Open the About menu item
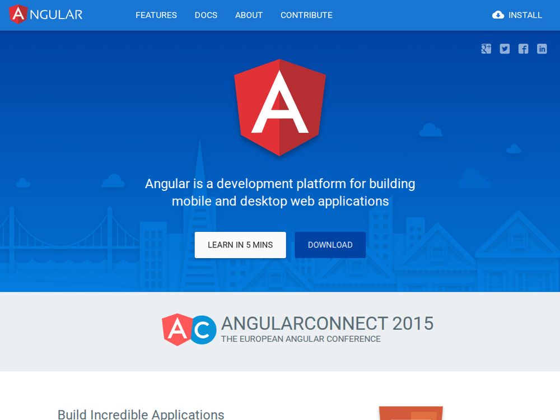The width and height of the screenshot is (560, 420). (x=249, y=15)
